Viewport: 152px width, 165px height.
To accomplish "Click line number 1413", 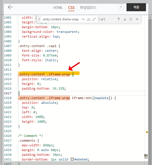I will (x=7, y=74).
